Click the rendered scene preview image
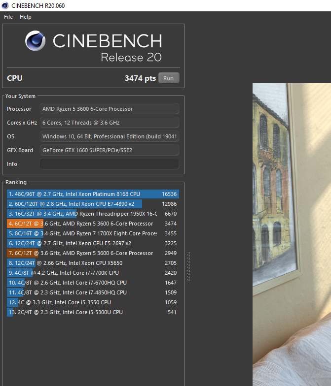 pyautogui.click(x=292, y=234)
